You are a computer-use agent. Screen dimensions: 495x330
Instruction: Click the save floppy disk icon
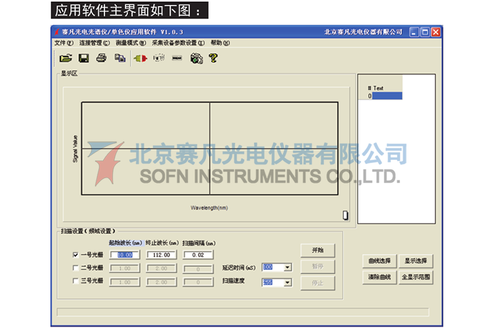84,58
